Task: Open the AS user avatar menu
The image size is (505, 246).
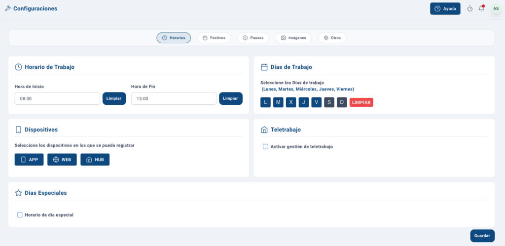Action: point(496,9)
